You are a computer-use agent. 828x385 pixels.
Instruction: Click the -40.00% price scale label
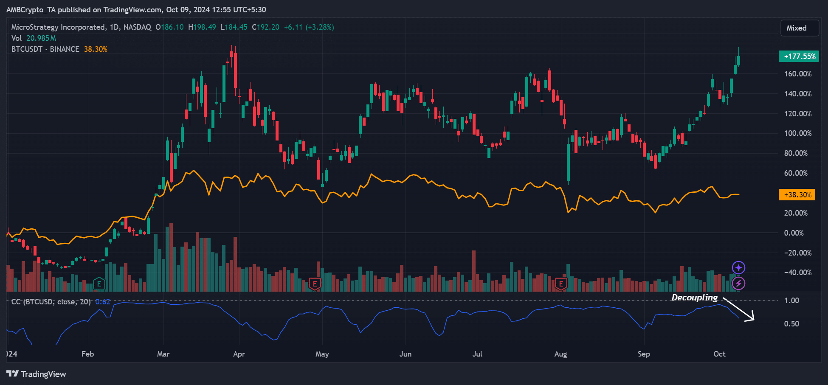798,273
